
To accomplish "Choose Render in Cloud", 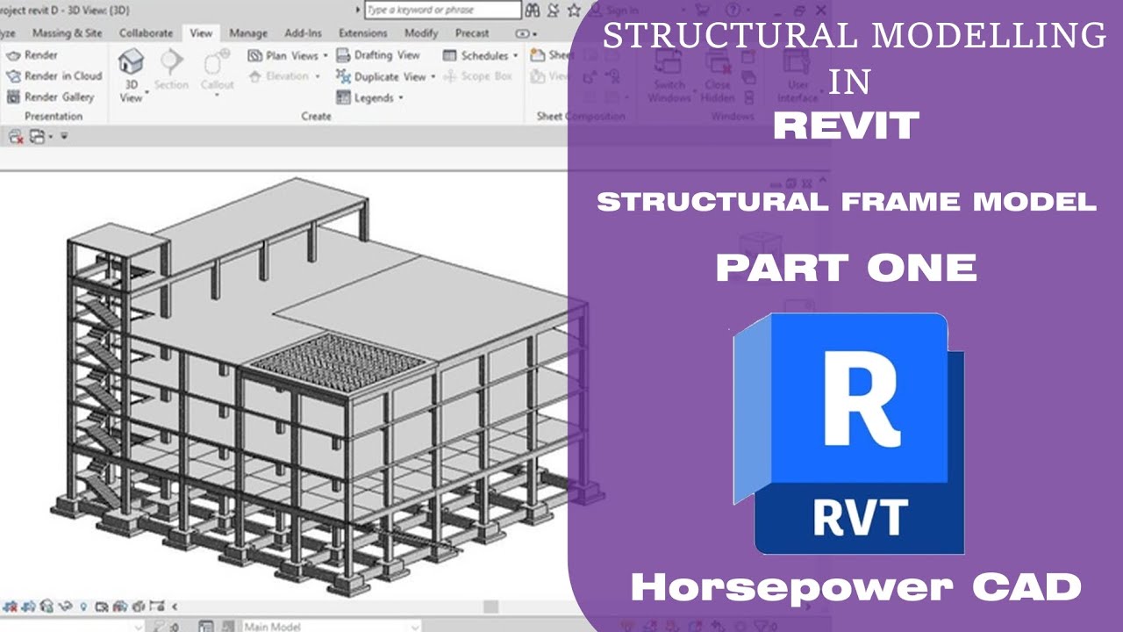I will point(54,75).
